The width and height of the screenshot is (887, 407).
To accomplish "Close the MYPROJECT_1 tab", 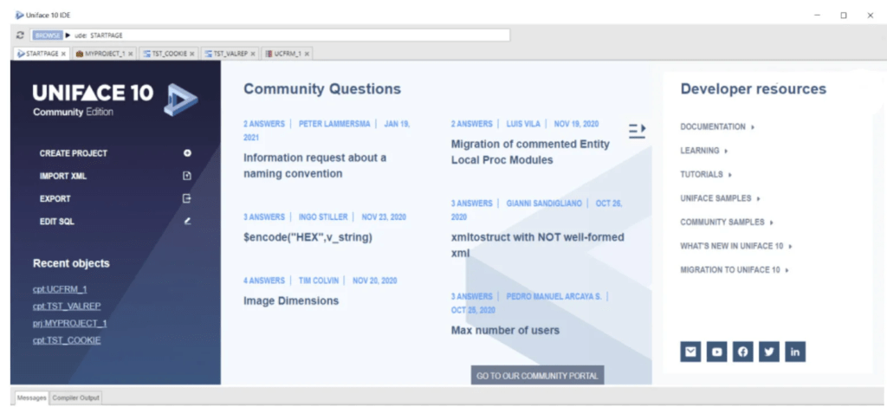I will coord(130,54).
